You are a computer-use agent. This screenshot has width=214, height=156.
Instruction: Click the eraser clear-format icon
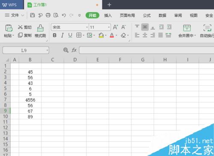pyautogui.click(x=123, y=35)
